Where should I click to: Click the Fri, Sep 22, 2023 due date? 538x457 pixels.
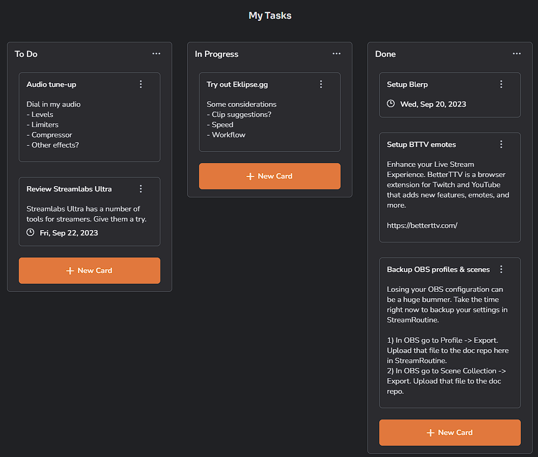click(69, 233)
